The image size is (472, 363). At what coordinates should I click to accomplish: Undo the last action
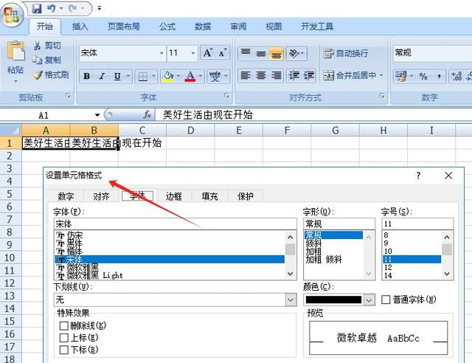[51, 8]
